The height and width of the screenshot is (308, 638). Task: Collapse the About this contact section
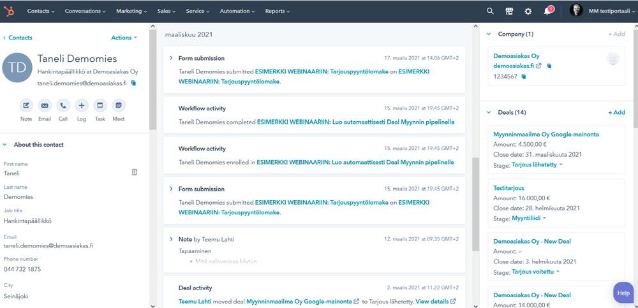click(x=5, y=145)
